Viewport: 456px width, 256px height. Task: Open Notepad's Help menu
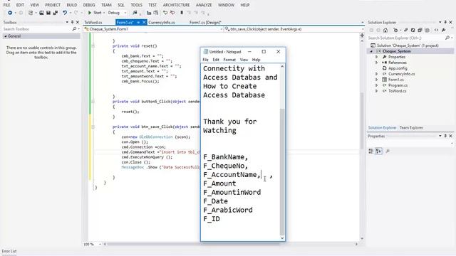pyautogui.click(x=256, y=60)
